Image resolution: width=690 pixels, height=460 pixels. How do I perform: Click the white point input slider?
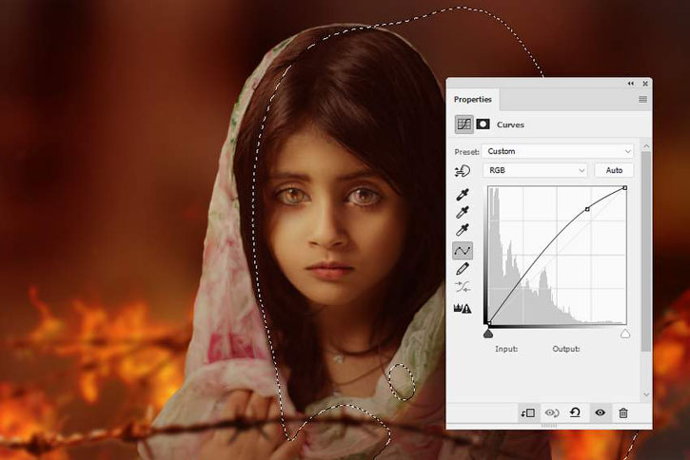625,334
